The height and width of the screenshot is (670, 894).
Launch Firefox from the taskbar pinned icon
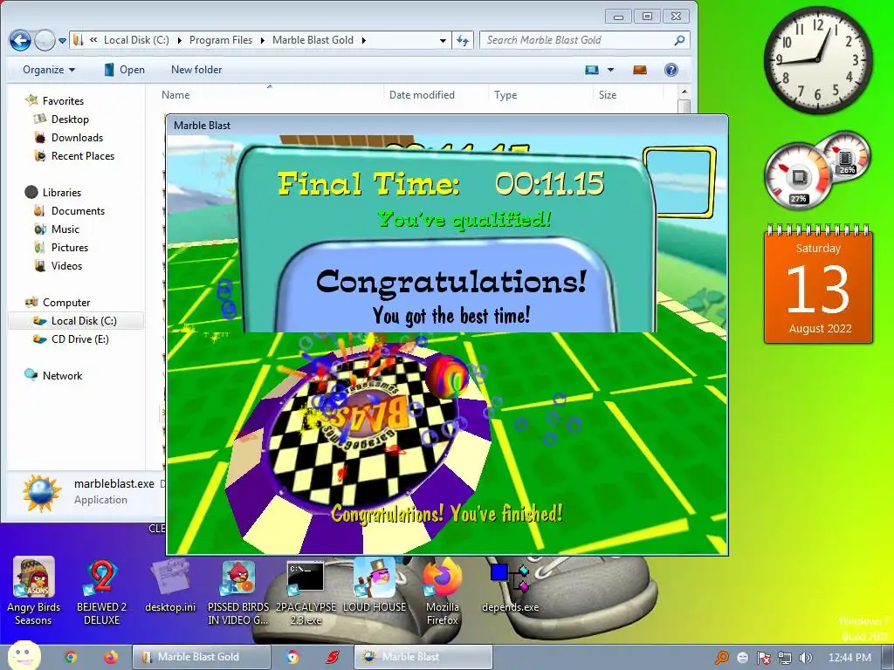[111, 657]
